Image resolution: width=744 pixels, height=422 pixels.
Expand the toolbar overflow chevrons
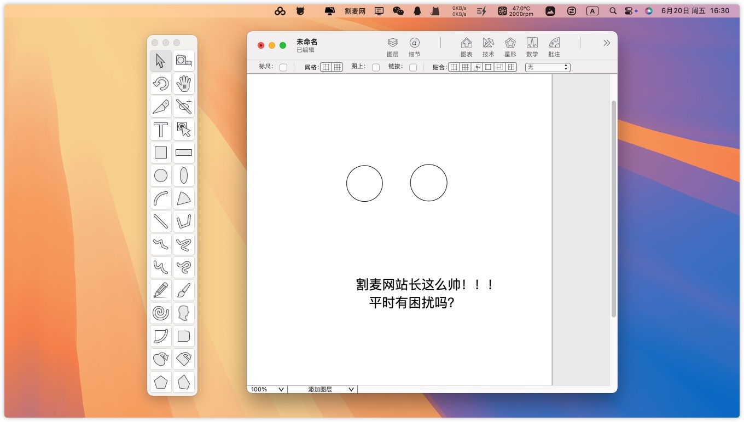tap(606, 43)
